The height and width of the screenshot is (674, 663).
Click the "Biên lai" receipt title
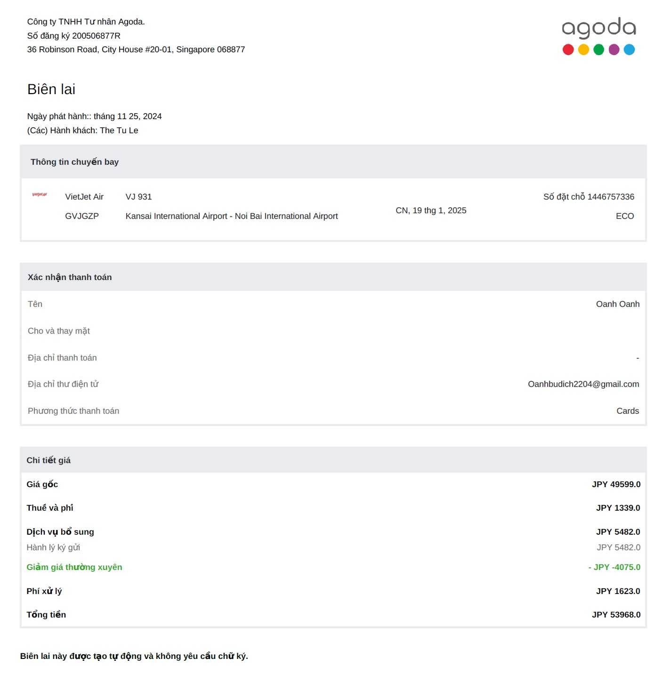pyautogui.click(x=51, y=89)
